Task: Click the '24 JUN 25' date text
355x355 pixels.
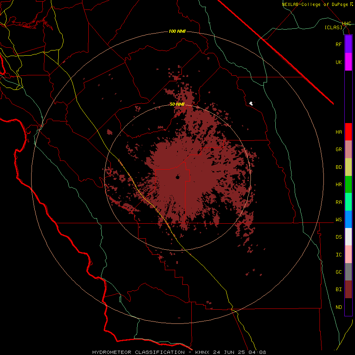Action: tap(229, 352)
